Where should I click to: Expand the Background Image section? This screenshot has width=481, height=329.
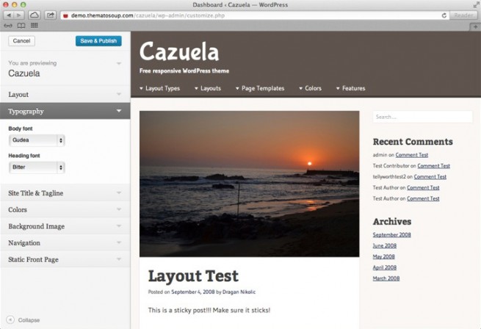coord(65,226)
